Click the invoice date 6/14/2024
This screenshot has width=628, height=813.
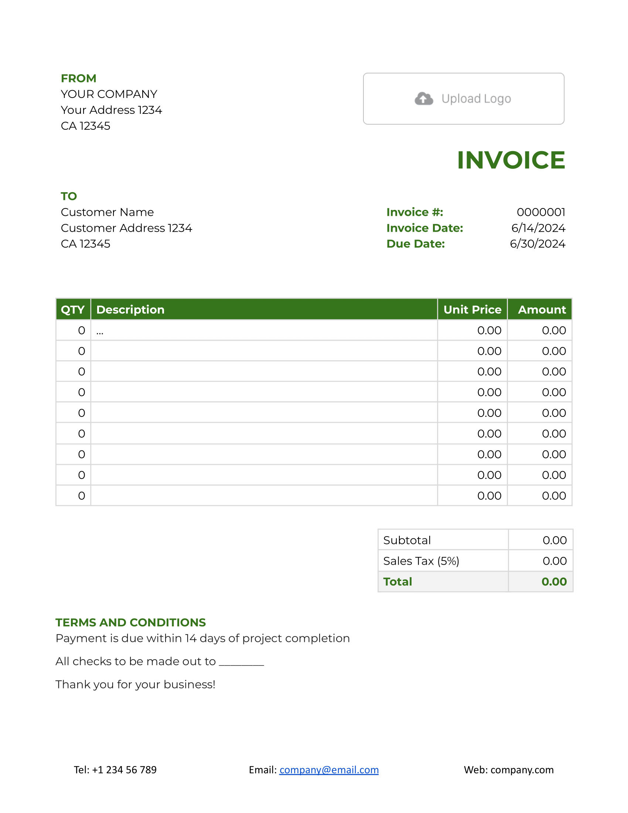pyautogui.click(x=538, y=228)
